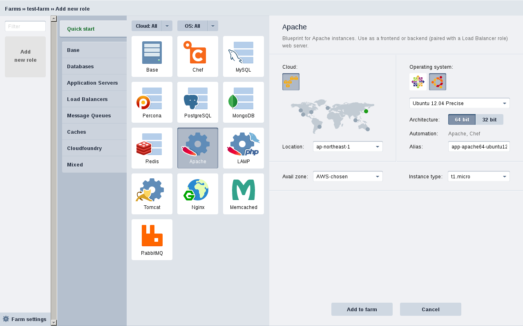
Task: Click the scrollbar down arrow
Action: 54,323
